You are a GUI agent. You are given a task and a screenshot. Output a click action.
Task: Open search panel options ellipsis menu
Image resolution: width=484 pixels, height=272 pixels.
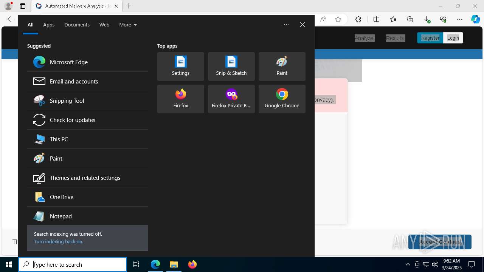point(287,25)
